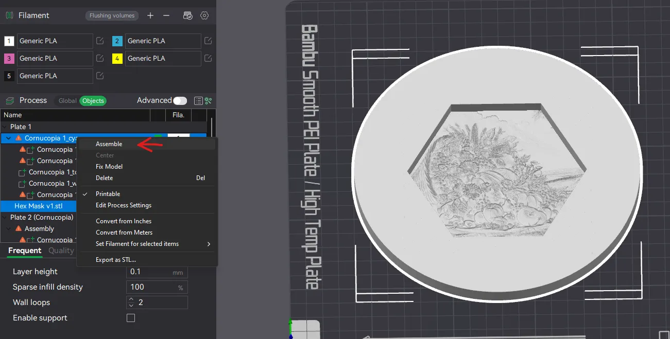Viewport: 670px width, 339px height.
Task: Click part icon of Cornucopia 1_to
Action: (x=22, y=172)
